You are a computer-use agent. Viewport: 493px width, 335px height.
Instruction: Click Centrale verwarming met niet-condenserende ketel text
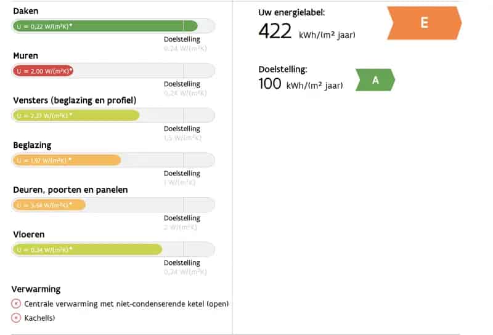tap(126, 304)
